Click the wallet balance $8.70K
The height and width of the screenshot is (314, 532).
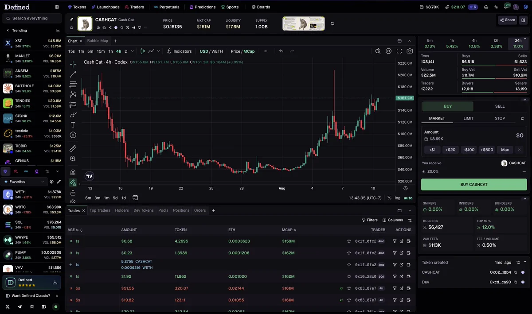tap(429, 7)
